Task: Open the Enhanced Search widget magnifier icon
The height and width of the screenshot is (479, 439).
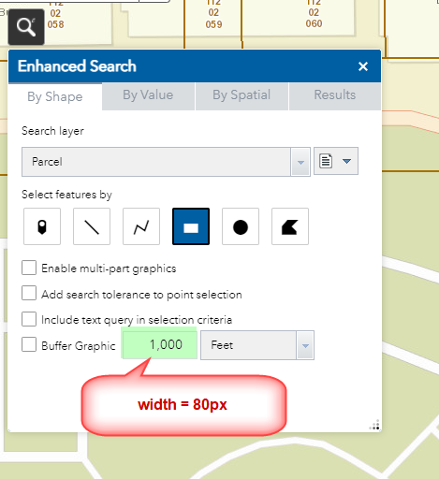Action: 26,27
